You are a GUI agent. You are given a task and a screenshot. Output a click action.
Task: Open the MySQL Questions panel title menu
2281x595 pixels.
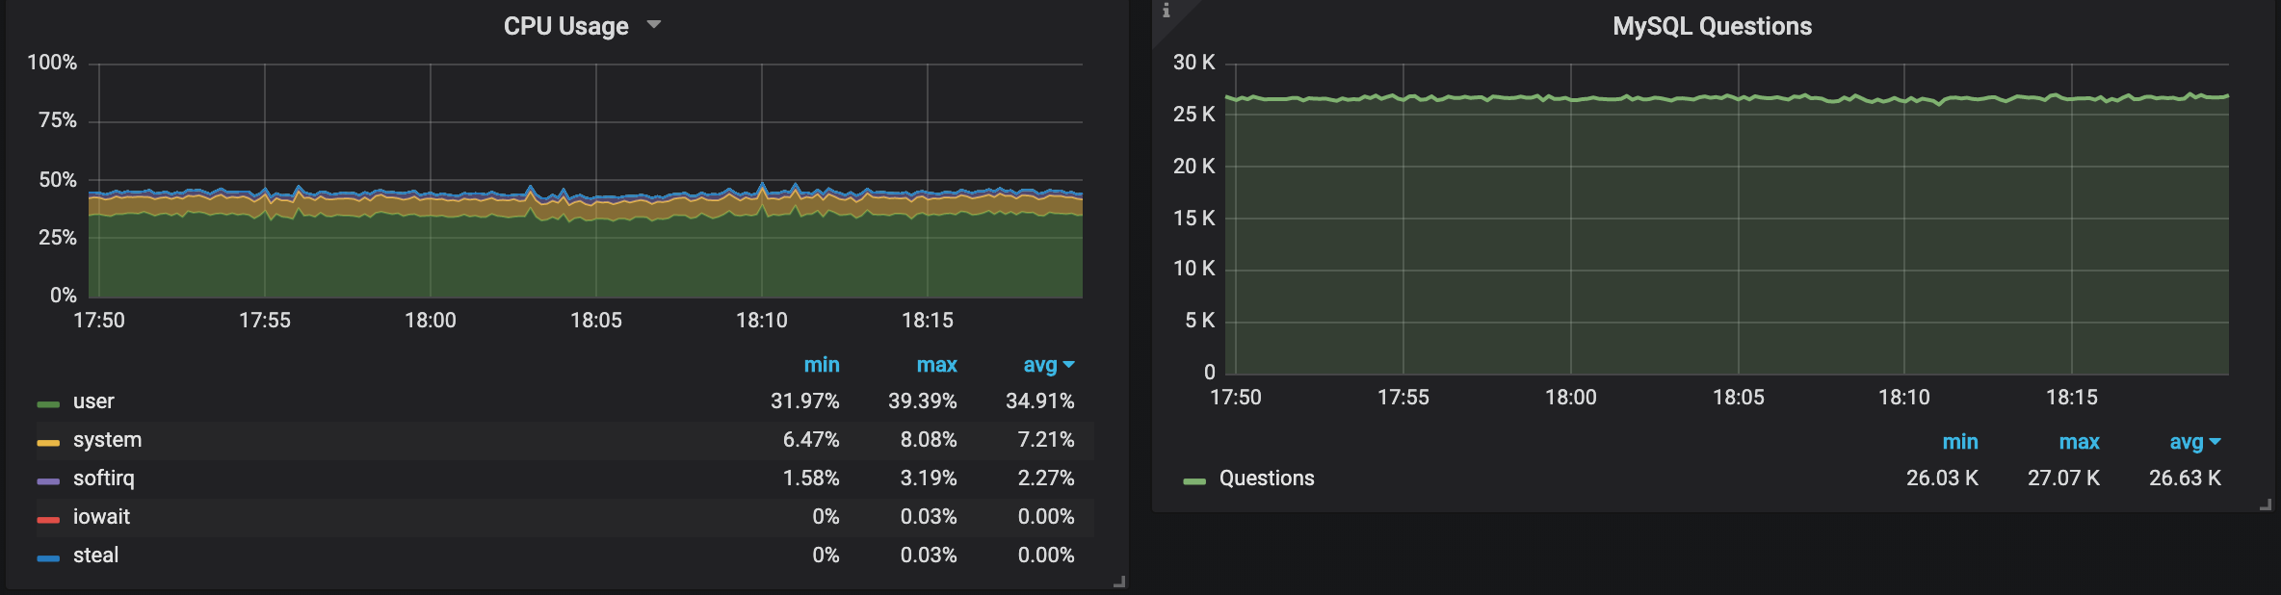click(1712, 26)
